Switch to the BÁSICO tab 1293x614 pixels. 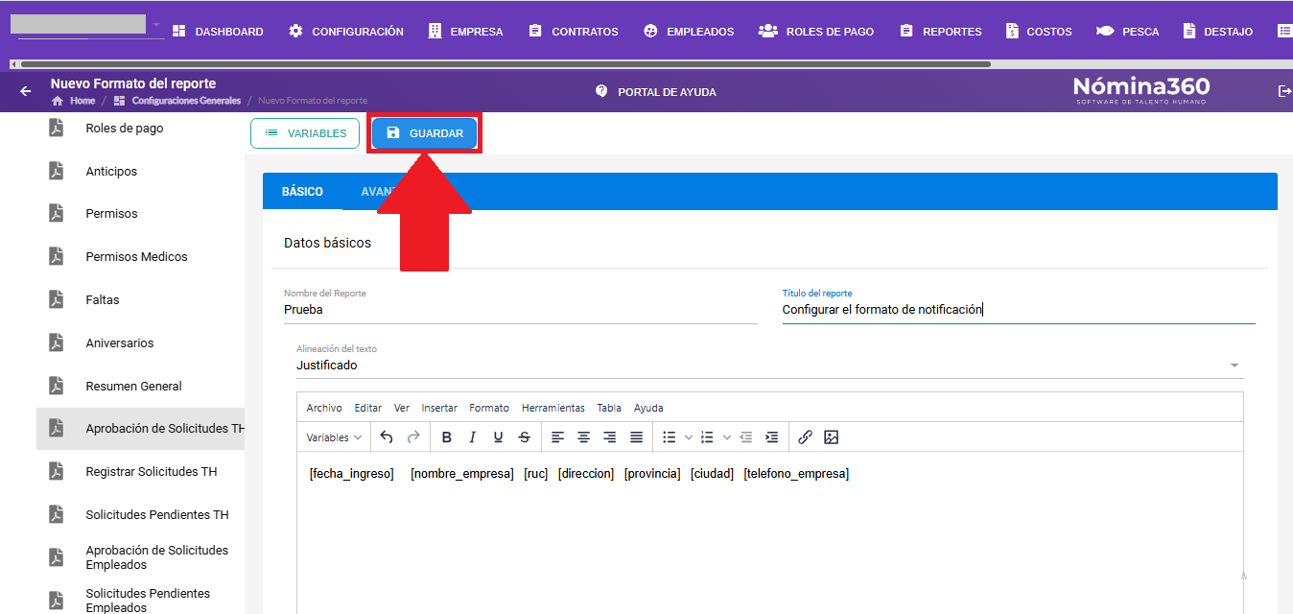302,192
